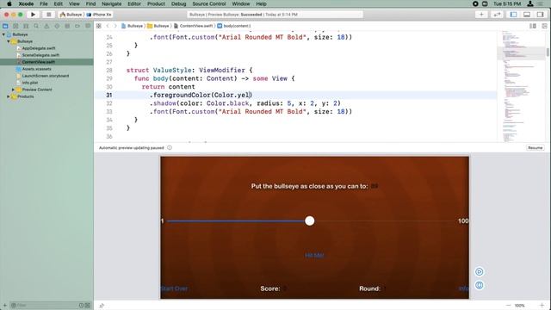Expand the Products folder
This screenshot has height=310, width=551.
[9, 96]
